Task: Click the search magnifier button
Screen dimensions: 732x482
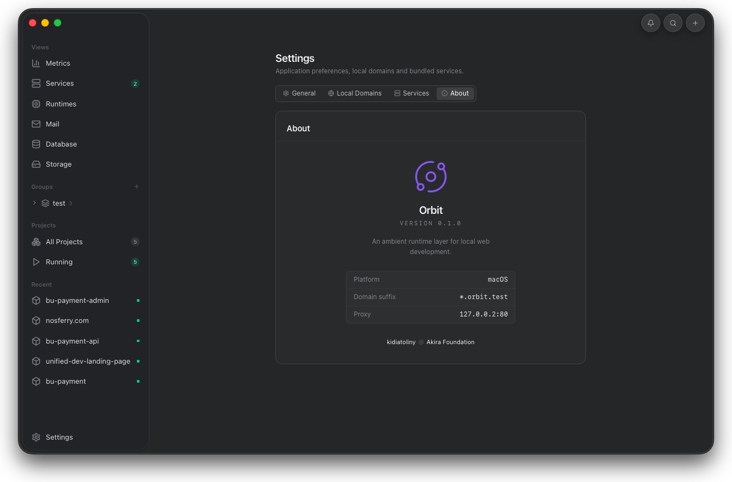Action: click(x=673, y=23)
